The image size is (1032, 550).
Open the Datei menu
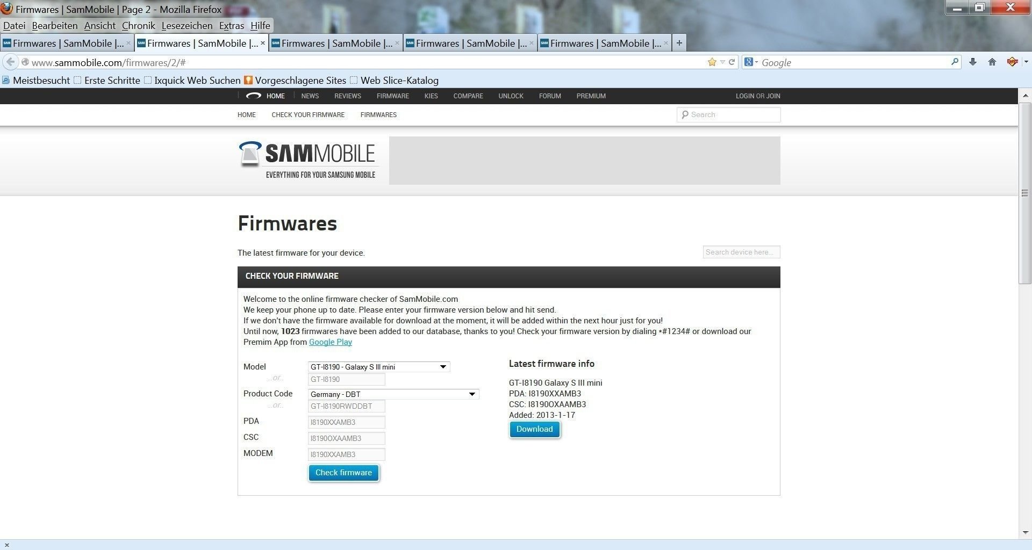pyautogui.click(x=14, y=26)
